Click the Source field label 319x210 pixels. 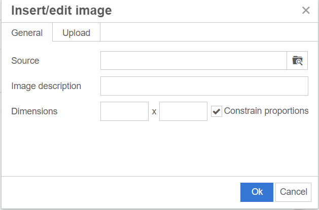click(25, 61)
